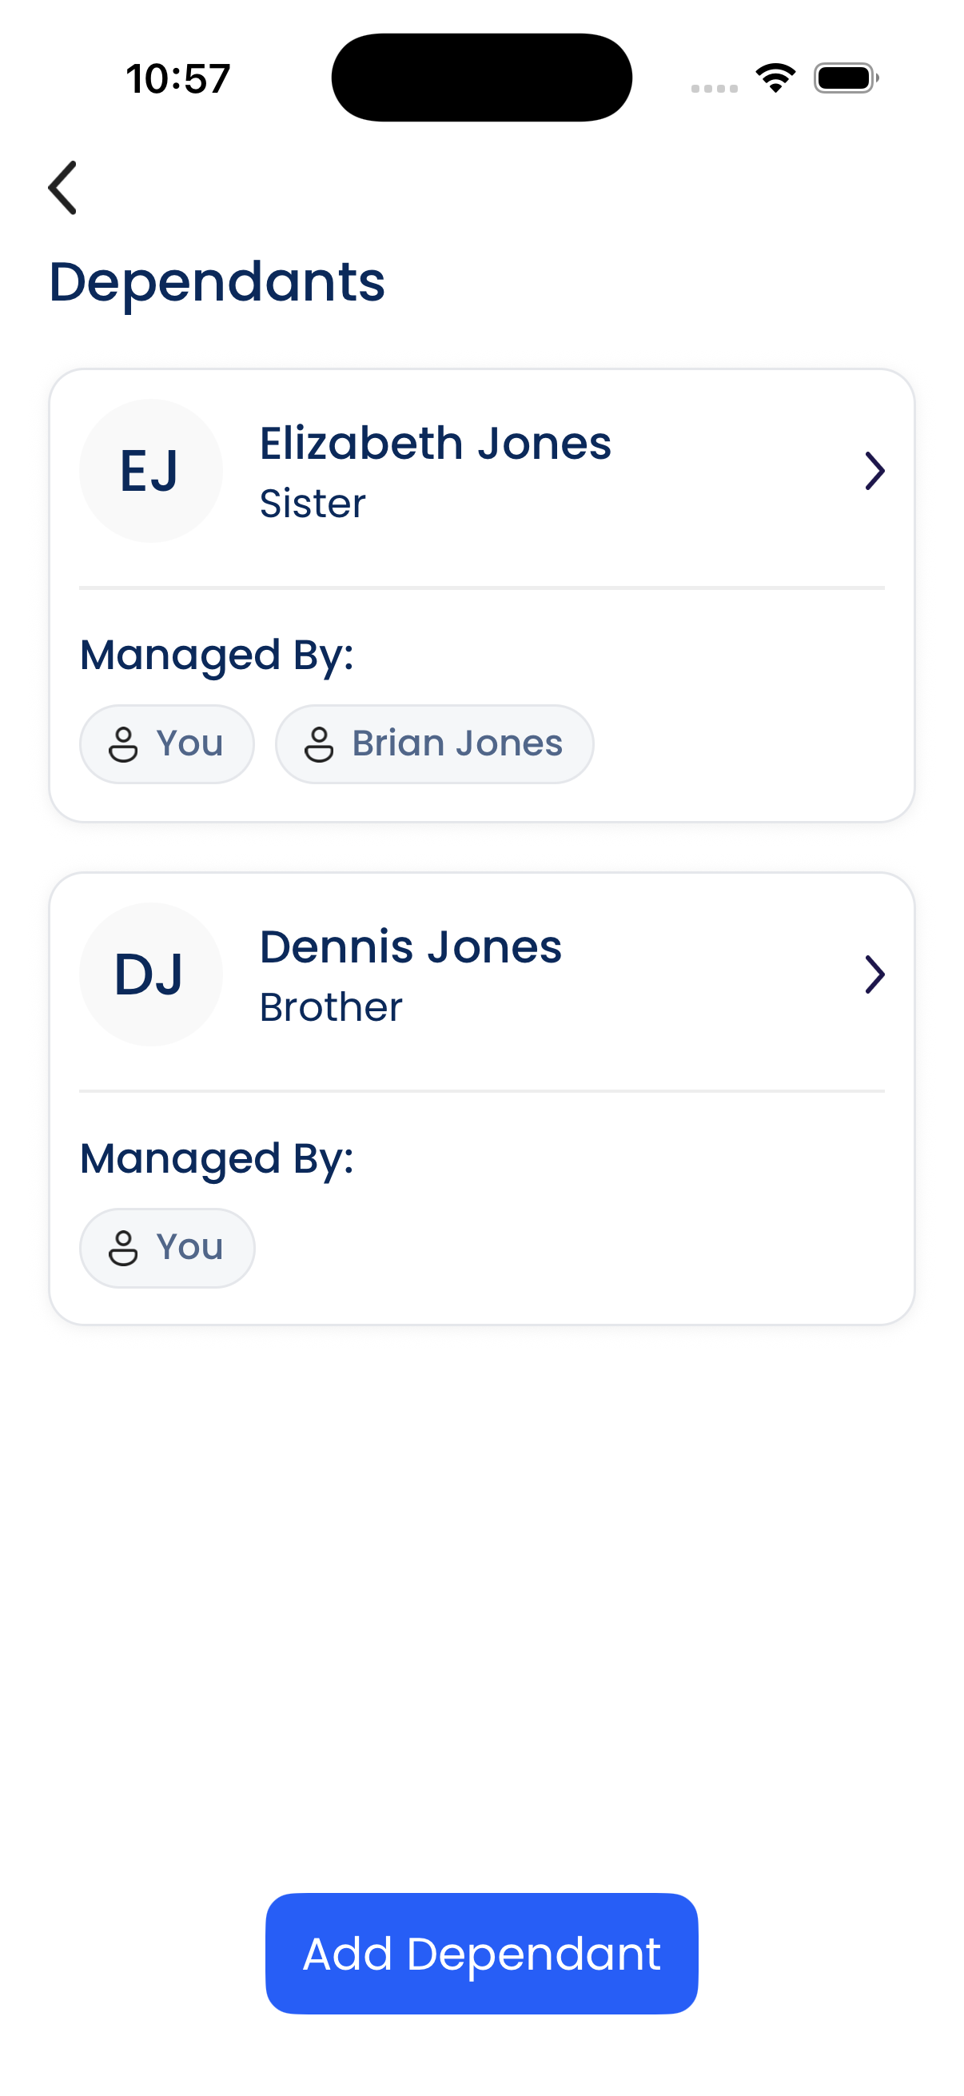Tap the Dependants page heading
This screenshot has height=2096, width=964.
(x=217, y=282)
